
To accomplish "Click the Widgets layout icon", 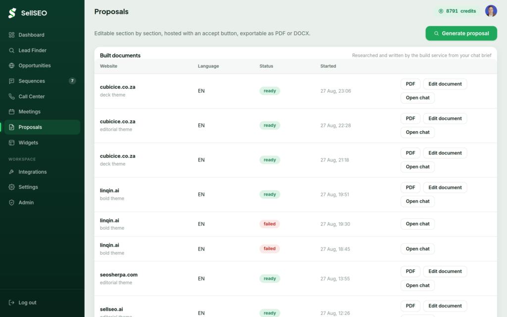I will point(12,143).
